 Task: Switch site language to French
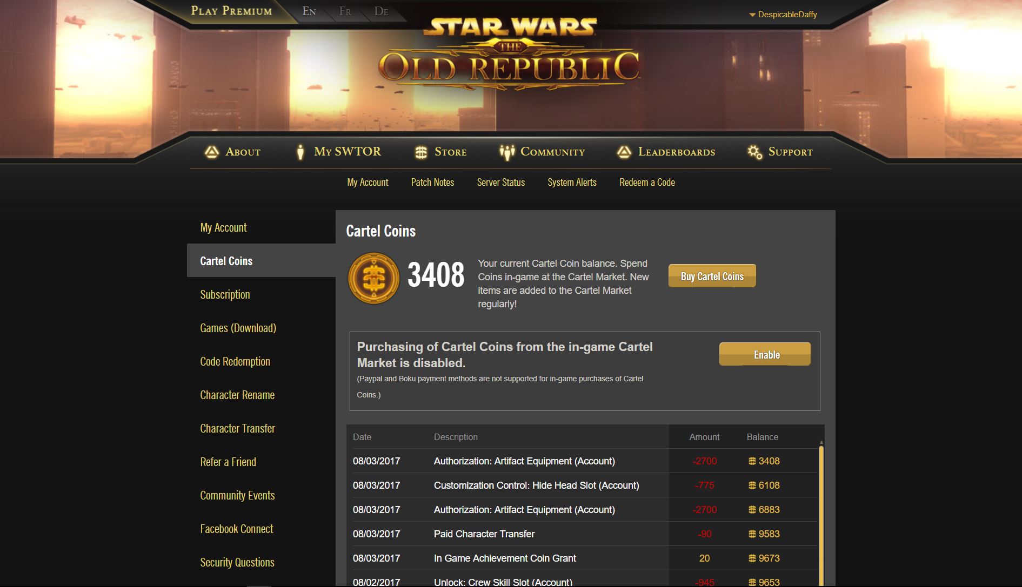(345, 11)
